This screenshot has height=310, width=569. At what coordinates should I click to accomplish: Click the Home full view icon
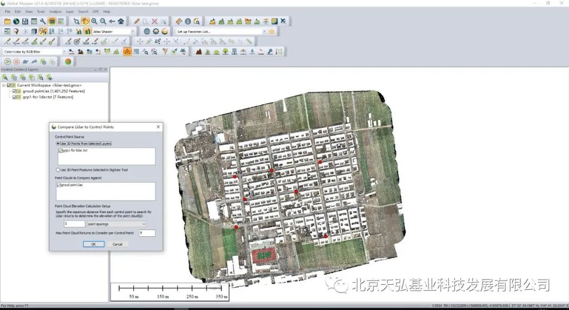click(x=121, y=22)
